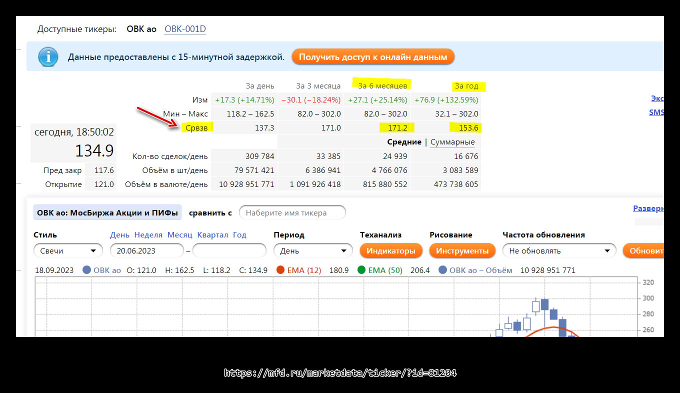Click 'Получить доступ к онлайн данным' button
The width and height of the screenshot is (680, 393).
coord(373,57)
